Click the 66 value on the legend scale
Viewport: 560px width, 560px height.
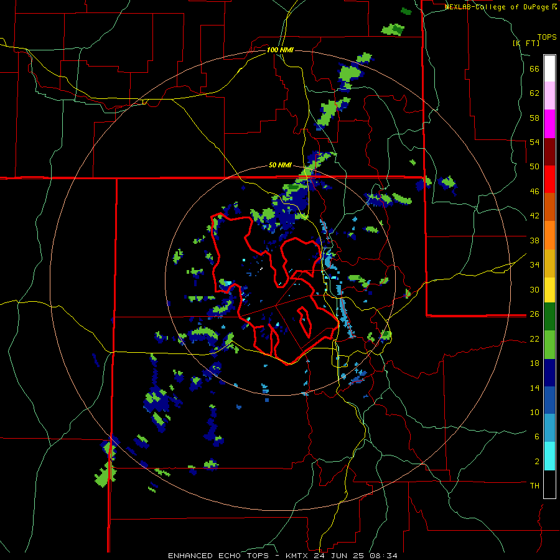[534, 69]
